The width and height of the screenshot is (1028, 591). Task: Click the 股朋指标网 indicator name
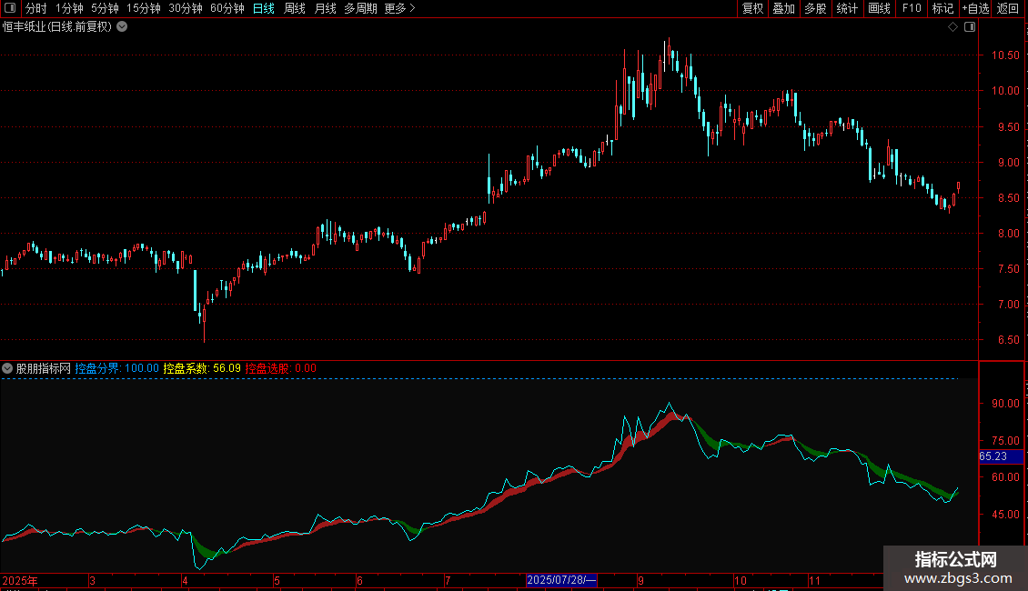[x=44, y=369]
